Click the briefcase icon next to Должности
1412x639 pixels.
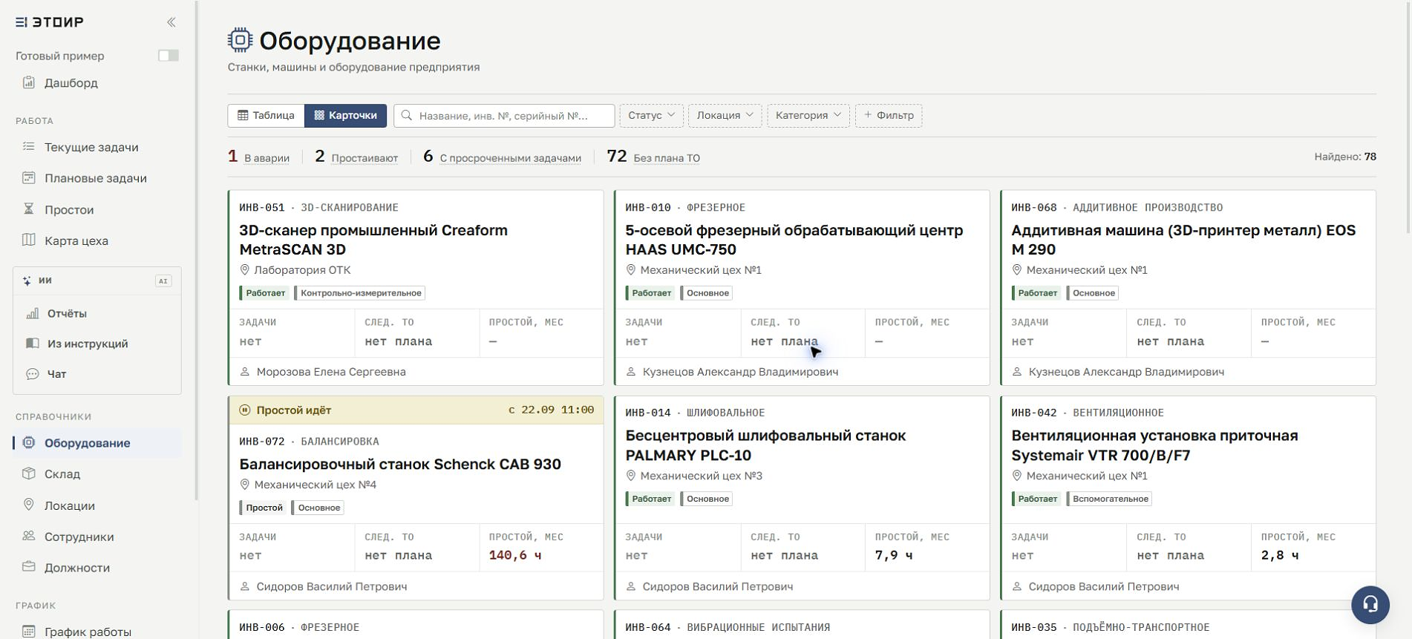point(29,568)
